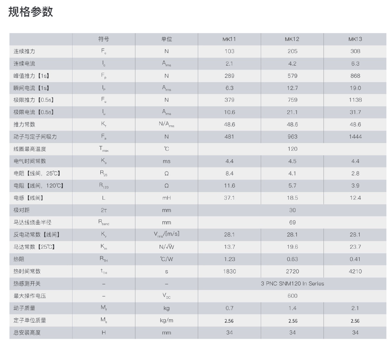Click the 规格参数 page heading

coord(31,12)
